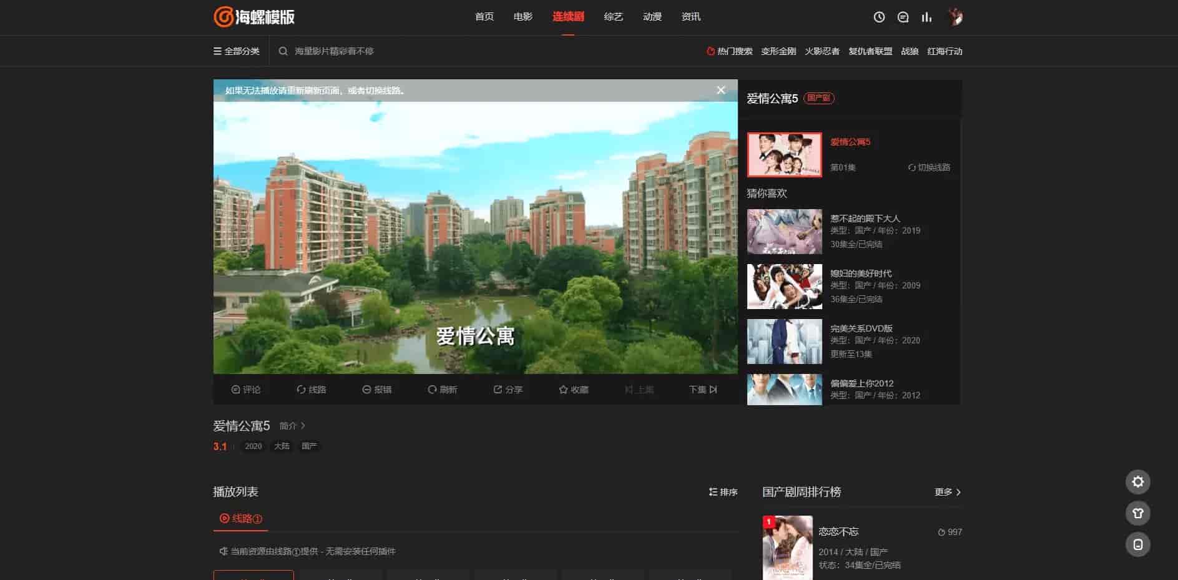Select the 线路① playlist tab
The image size is (1178, 580).
[x=241, y=518]
